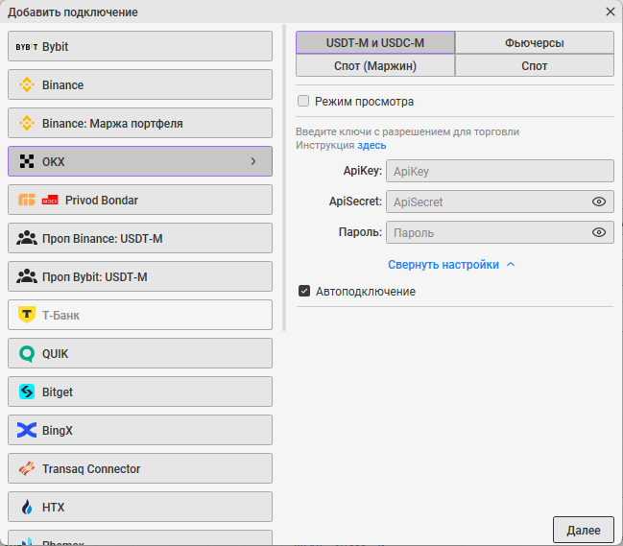
Task: Choose Проп Bybit: USDT-M connection
Action: point(140,276)
